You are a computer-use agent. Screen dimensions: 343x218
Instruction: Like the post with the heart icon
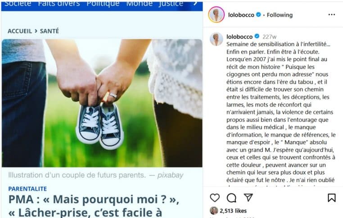point(215,198)
